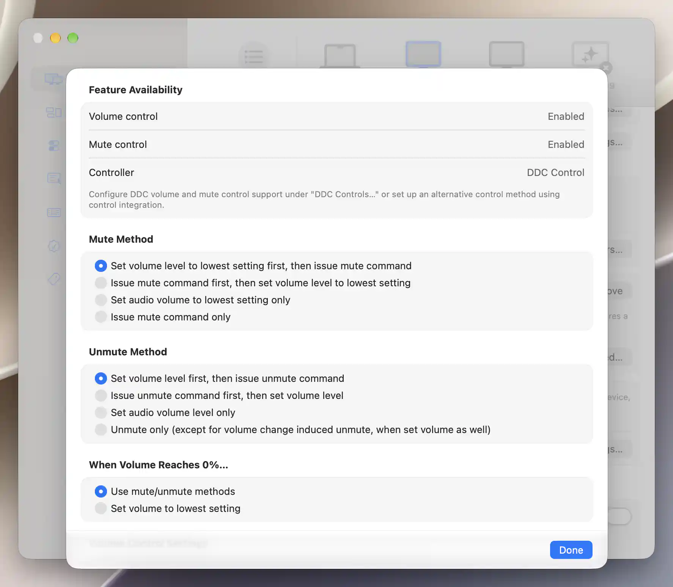Image resolution: width=673 pixels, height=587 pixels.
Task: Click the yellow minimize window button
Action: 55,38
